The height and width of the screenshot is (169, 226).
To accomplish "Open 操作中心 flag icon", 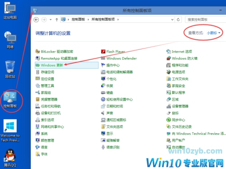I will coord(103,65).
